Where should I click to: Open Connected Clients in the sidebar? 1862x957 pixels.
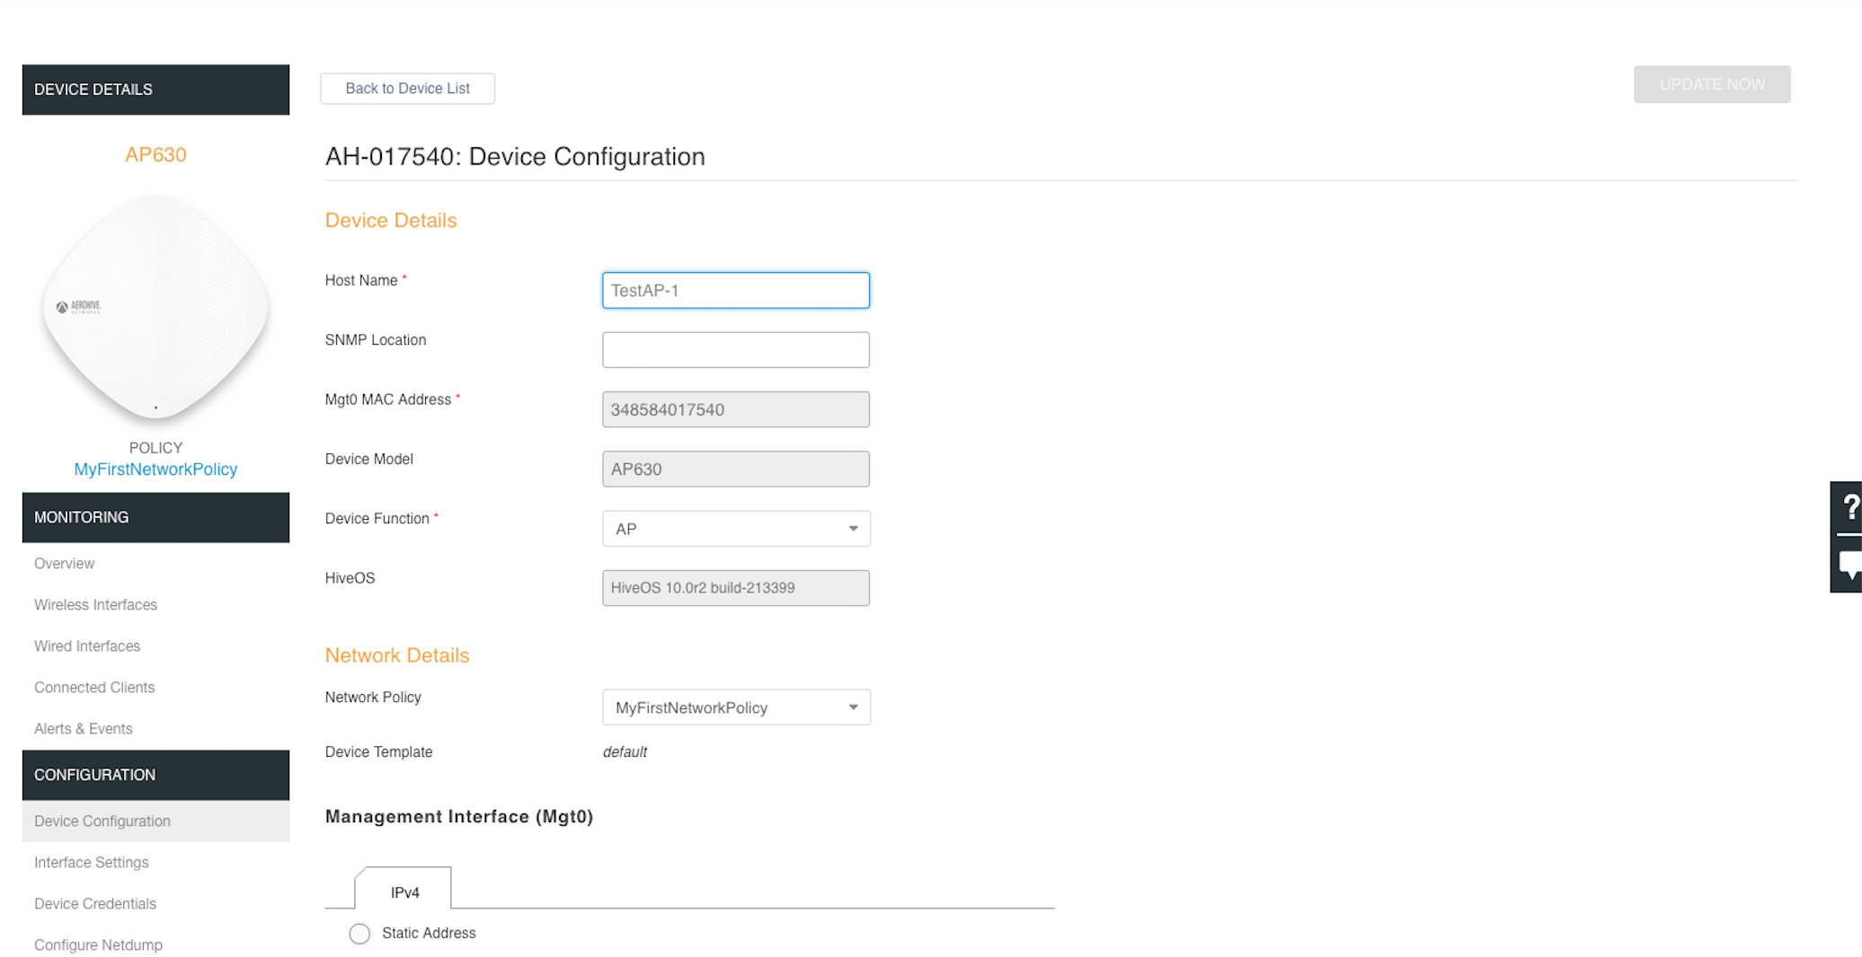click(94, 688)
